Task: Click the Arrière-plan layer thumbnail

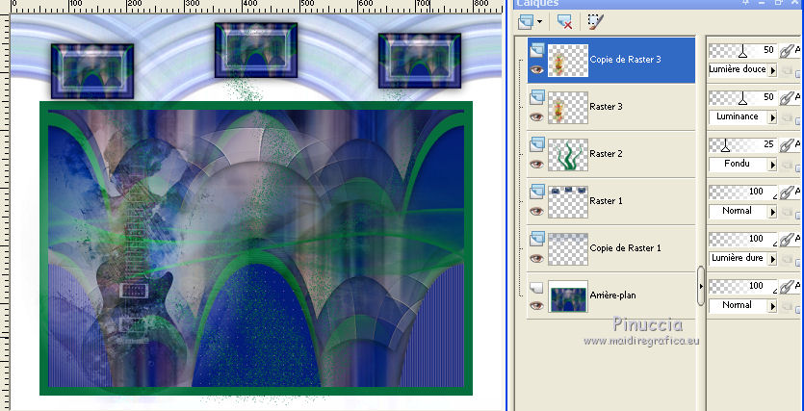Action: (568, 295)
